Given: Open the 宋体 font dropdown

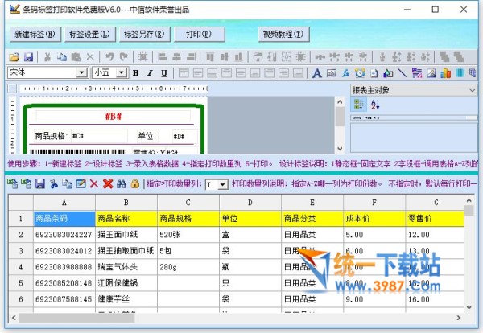Looking at the screenshot, I should click(81, 72).
